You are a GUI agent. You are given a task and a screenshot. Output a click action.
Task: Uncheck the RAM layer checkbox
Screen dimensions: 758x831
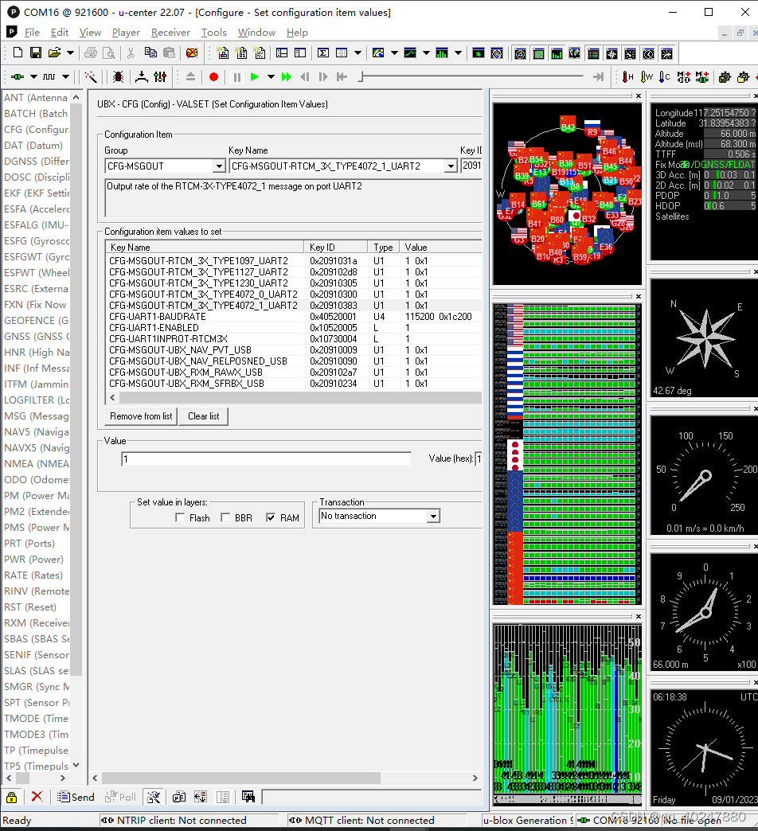click(x=271, y=518)
